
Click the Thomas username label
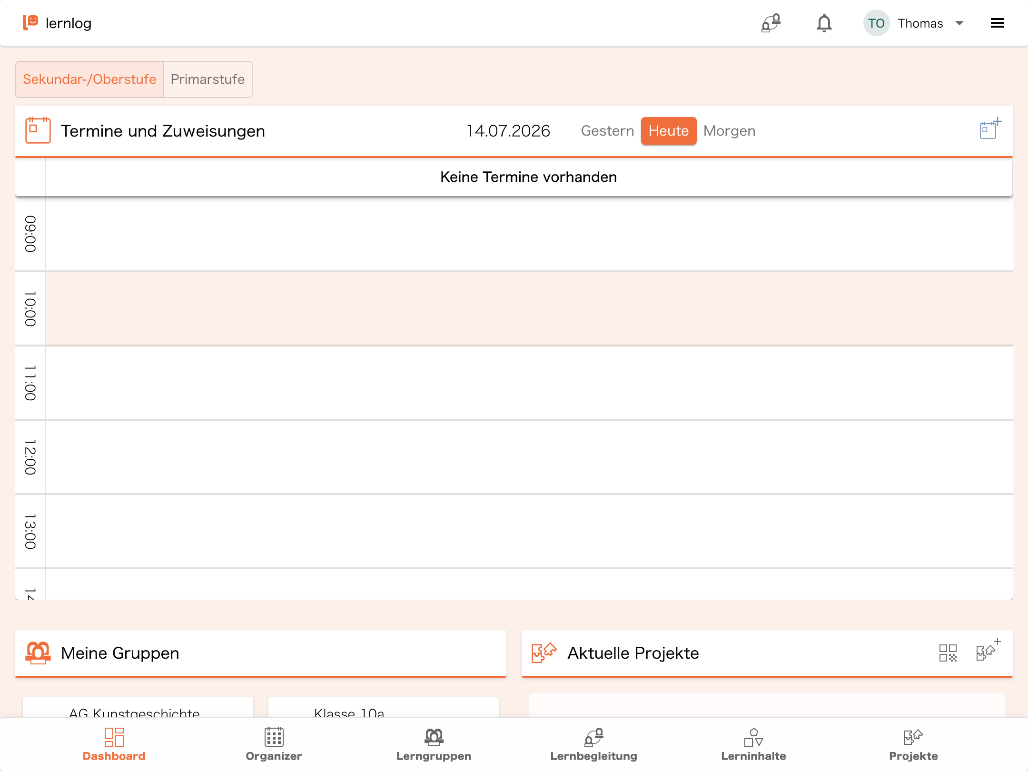[920, 23]
